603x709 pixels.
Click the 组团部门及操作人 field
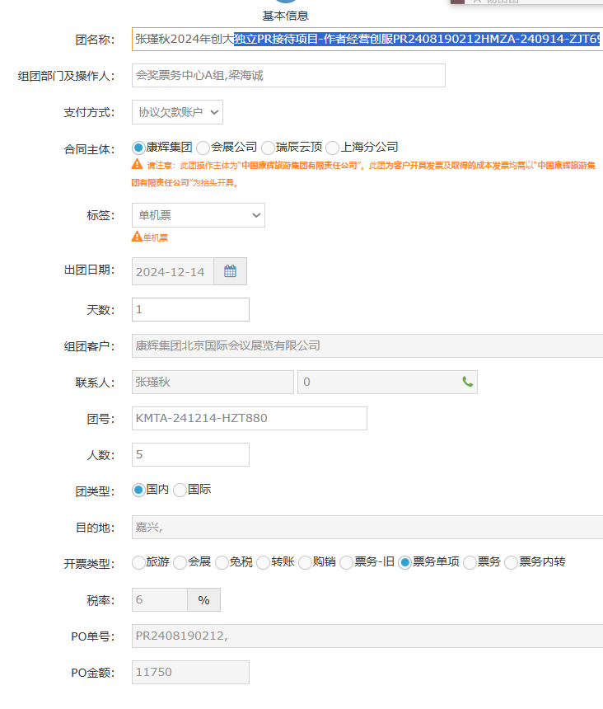coord(288,76)
